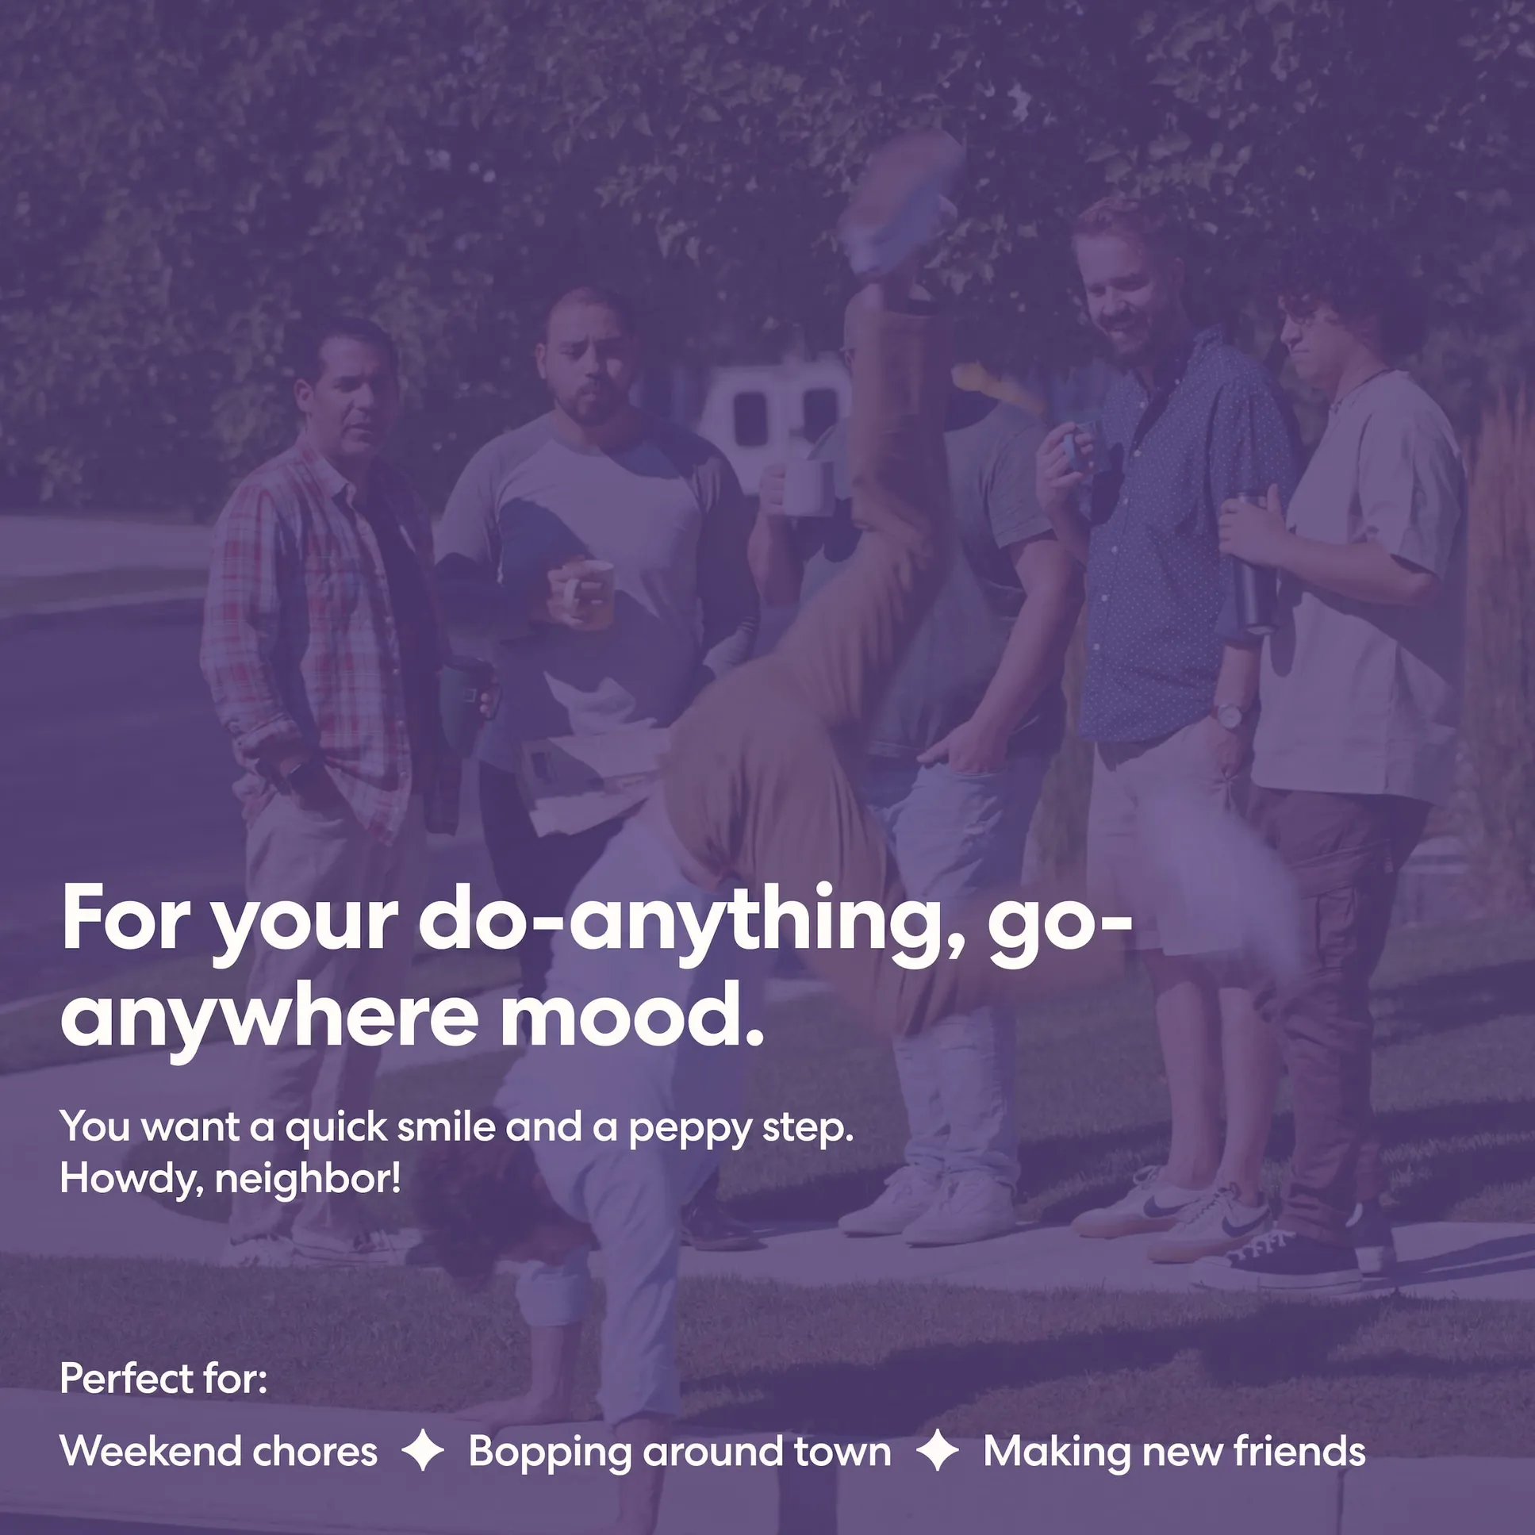Click the sparkle icon after Weekend chores
This screenshot has width=1535, height=1535.
point(423,1450)
